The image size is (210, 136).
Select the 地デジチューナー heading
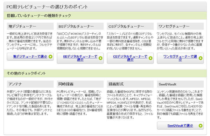[30, 26]
